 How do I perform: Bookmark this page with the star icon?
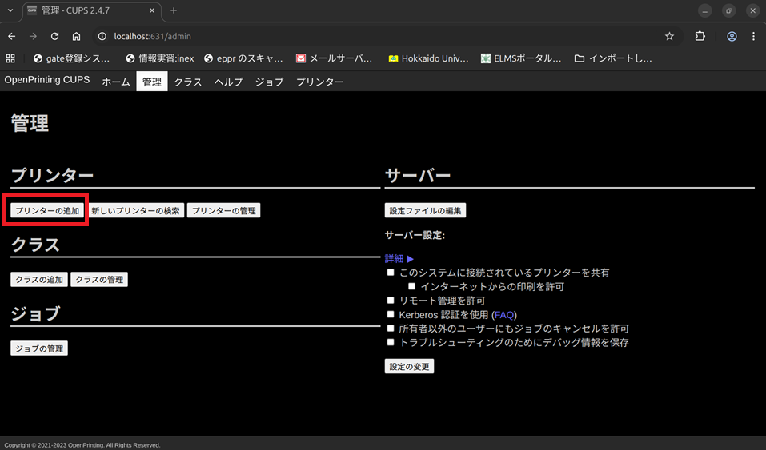tap(669, 36)
